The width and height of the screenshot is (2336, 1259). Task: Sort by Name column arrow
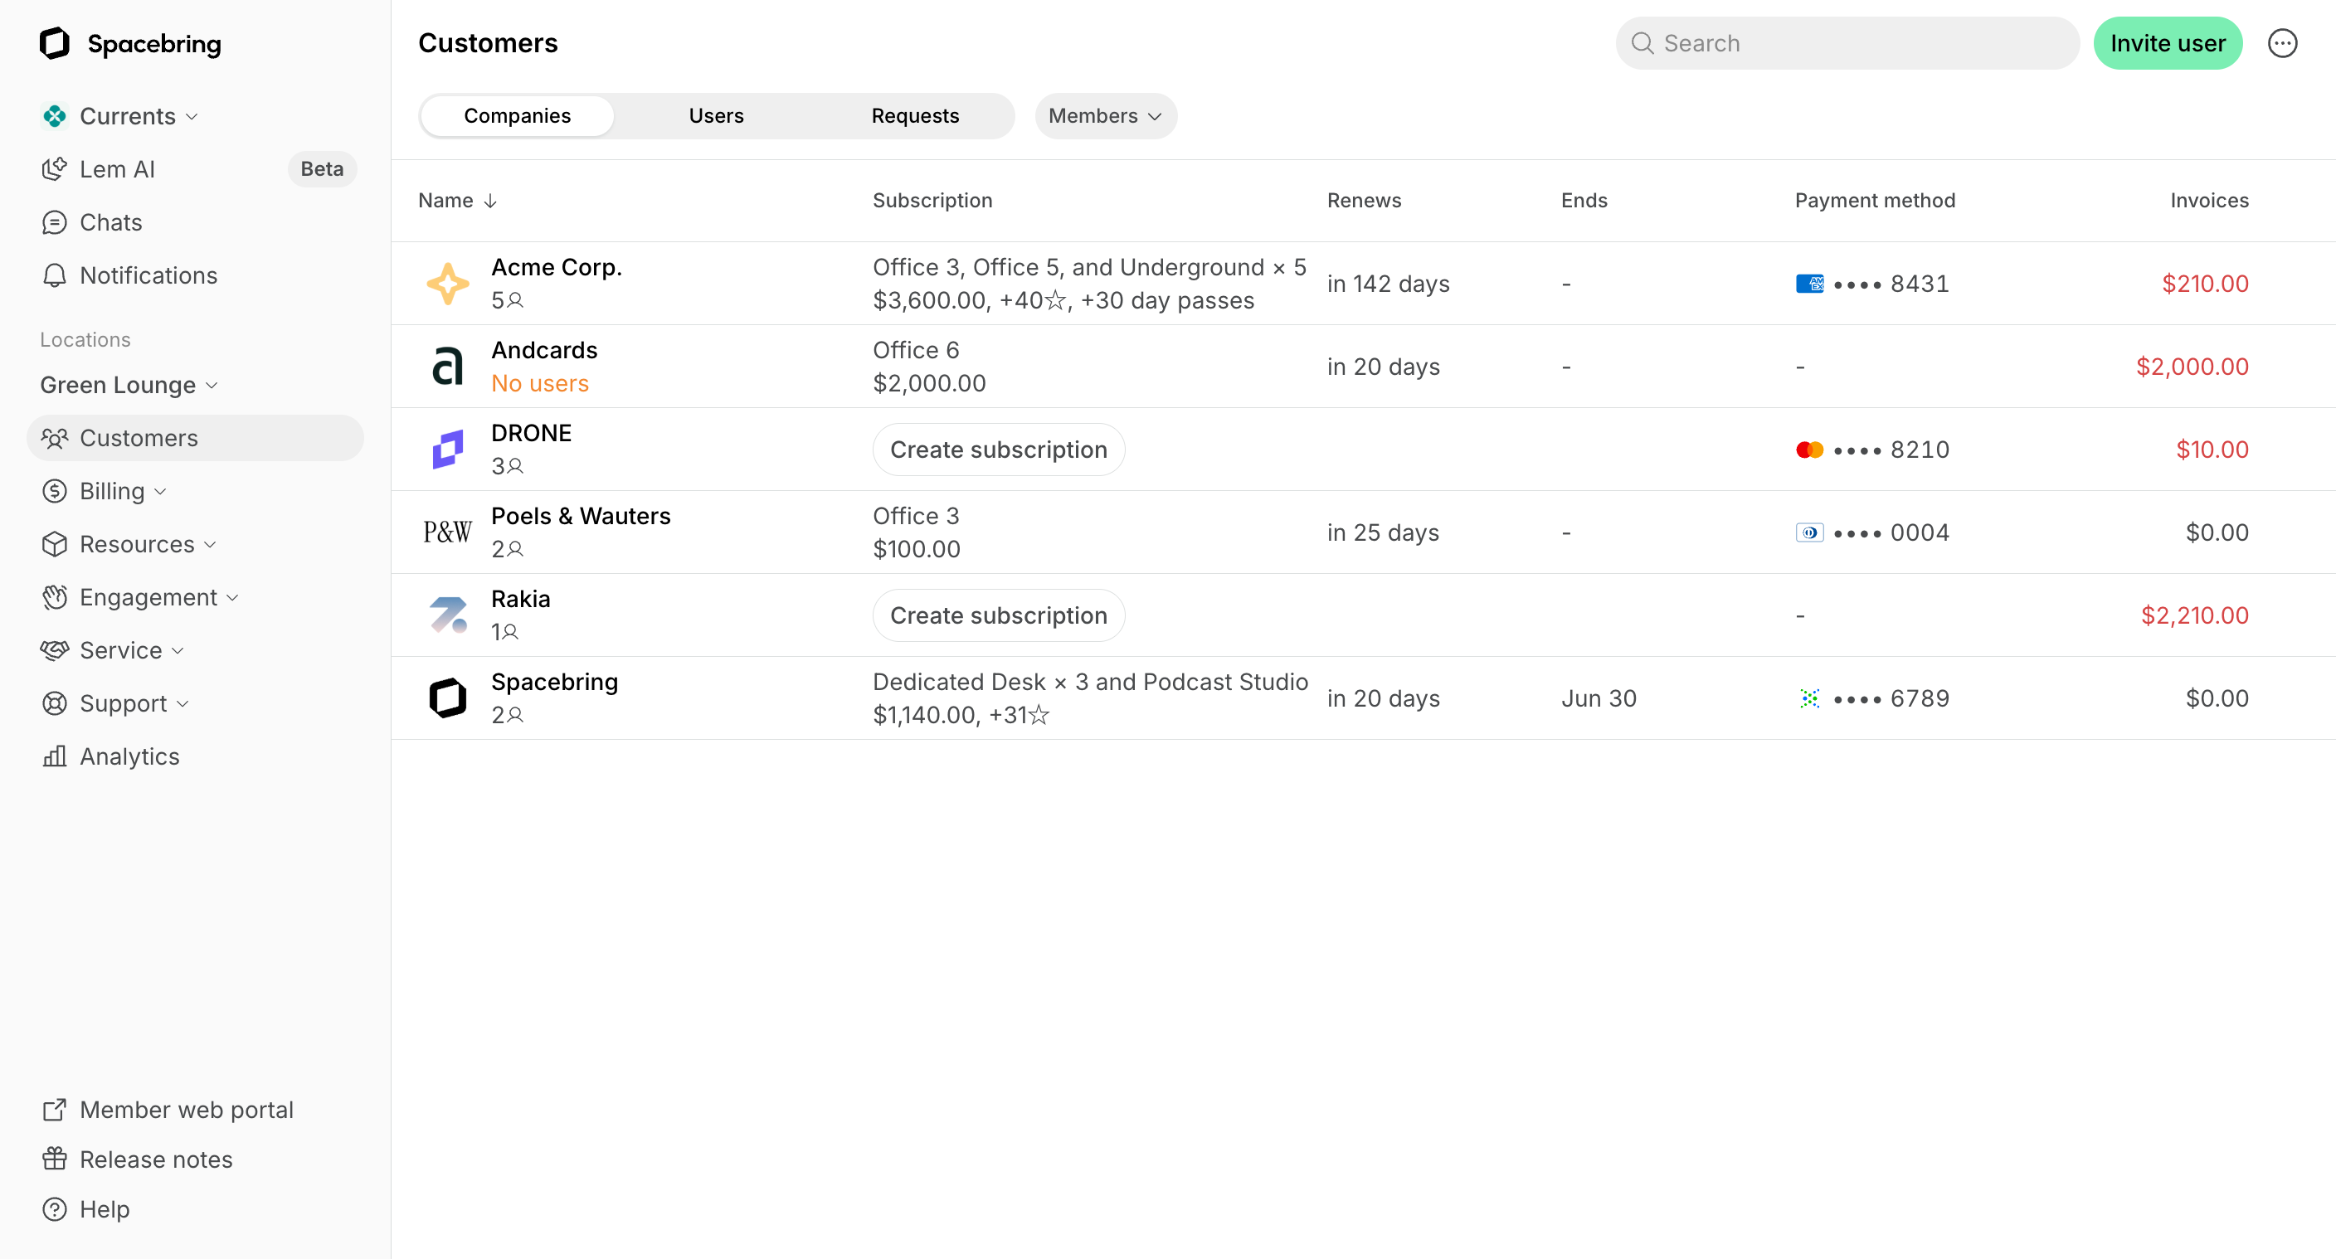tap(489, 201)
